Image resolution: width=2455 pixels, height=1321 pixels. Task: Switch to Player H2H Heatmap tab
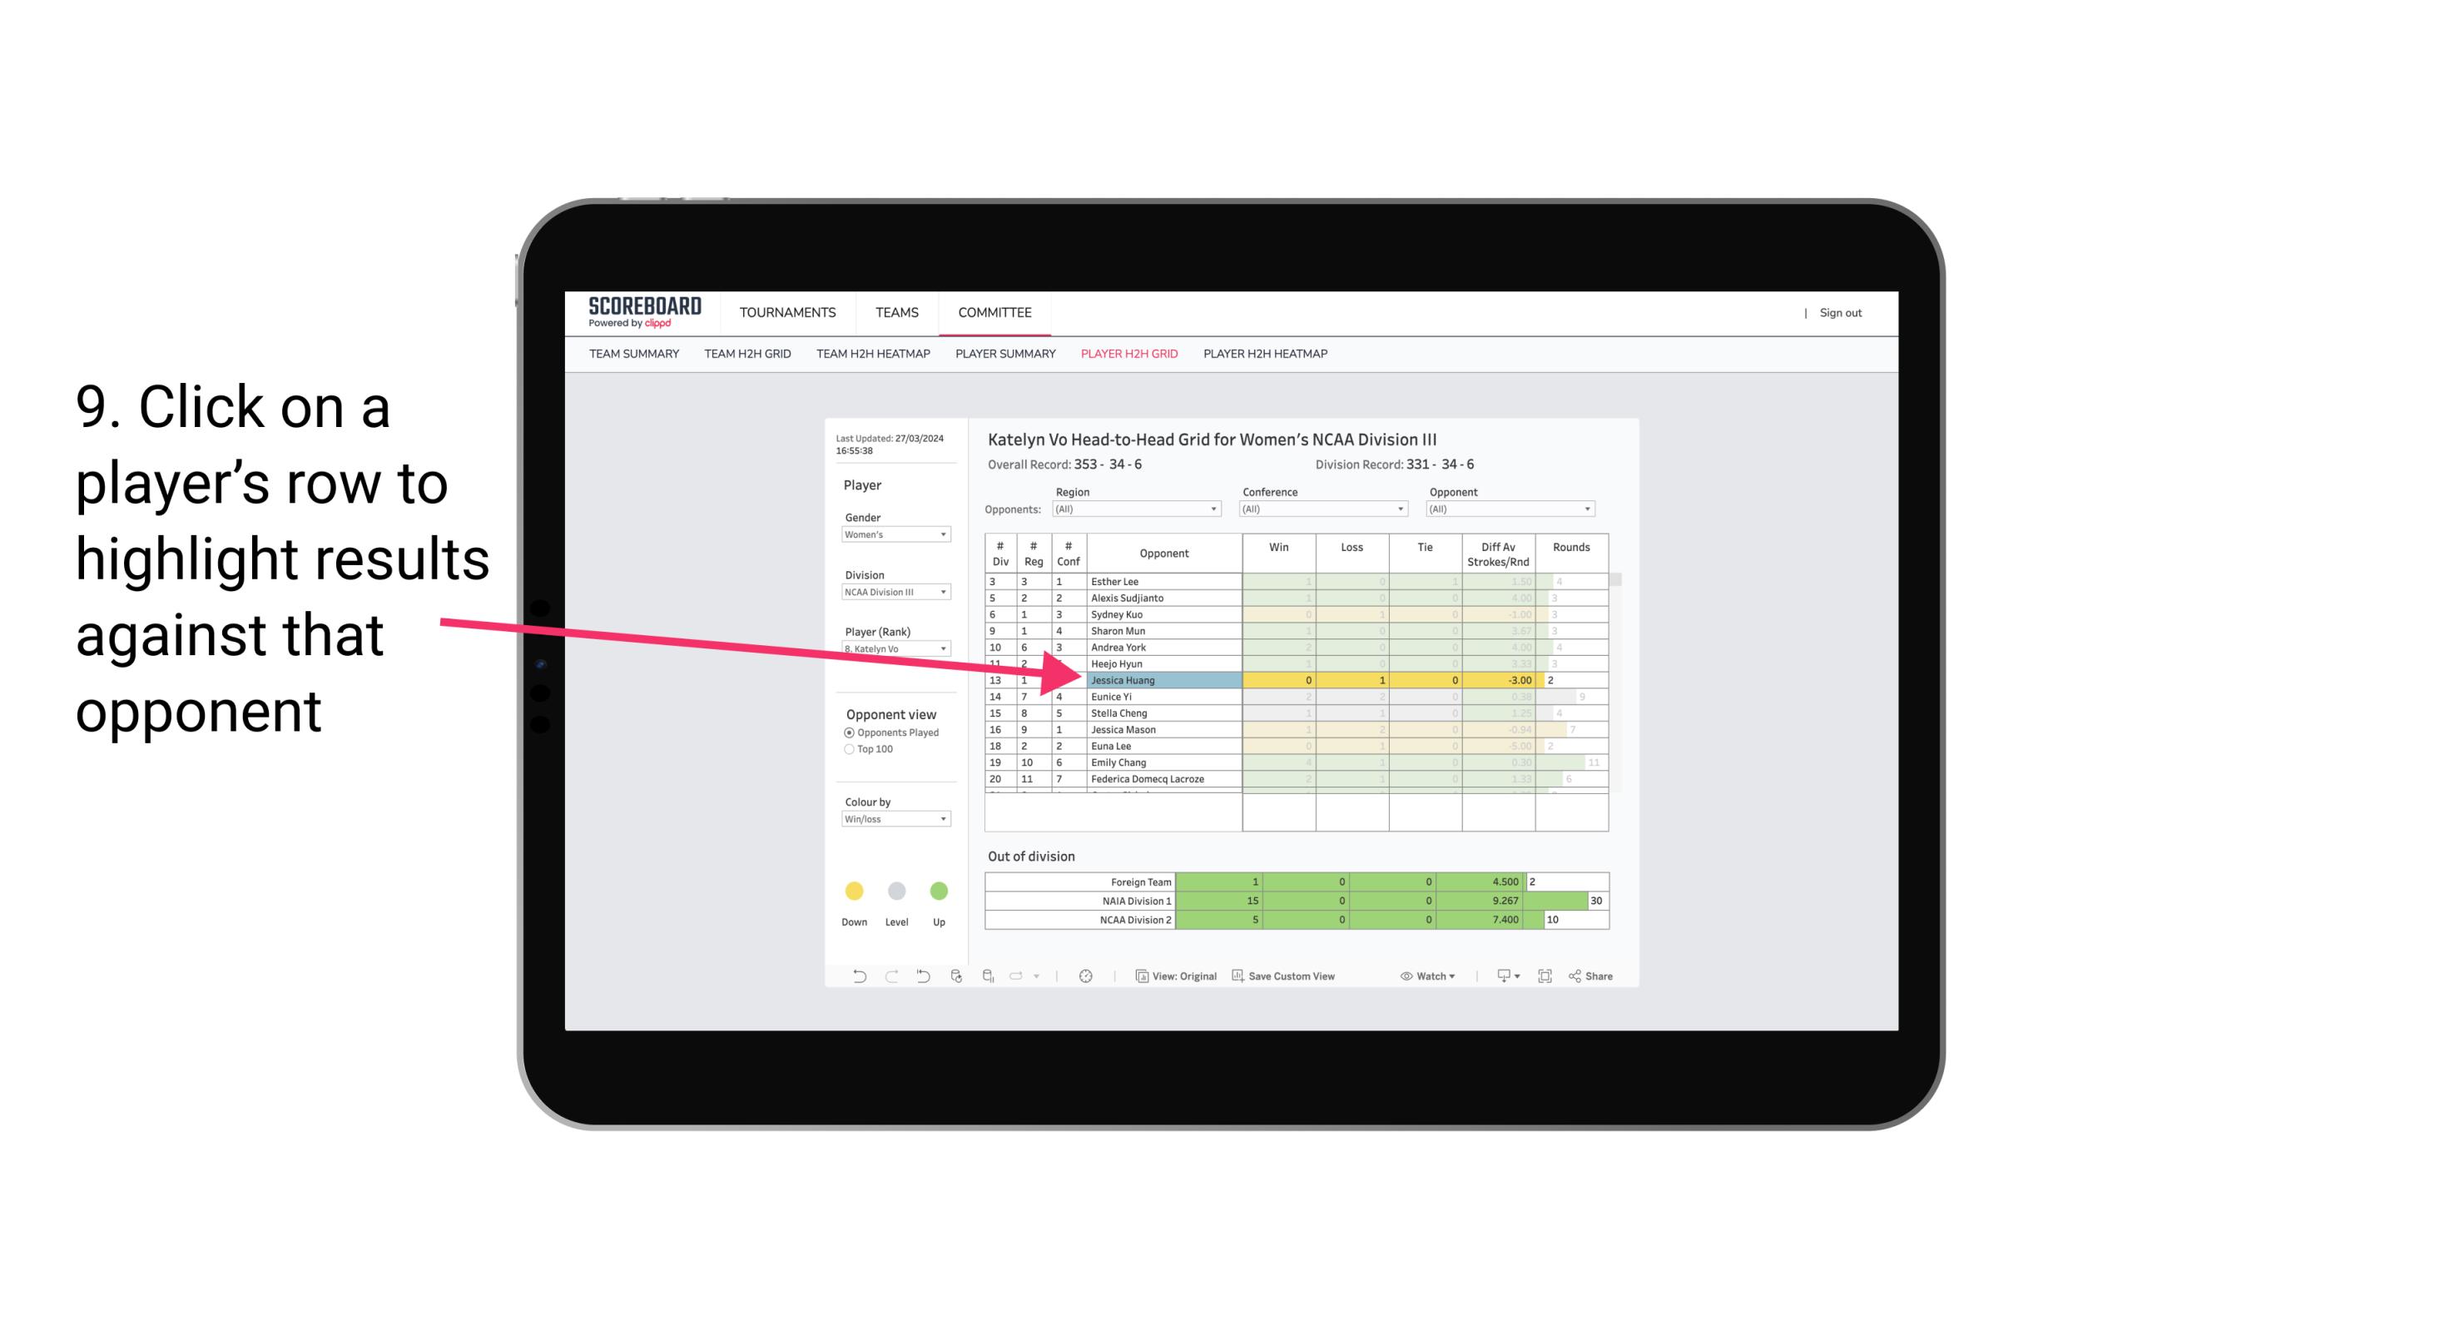(1268, 353)
